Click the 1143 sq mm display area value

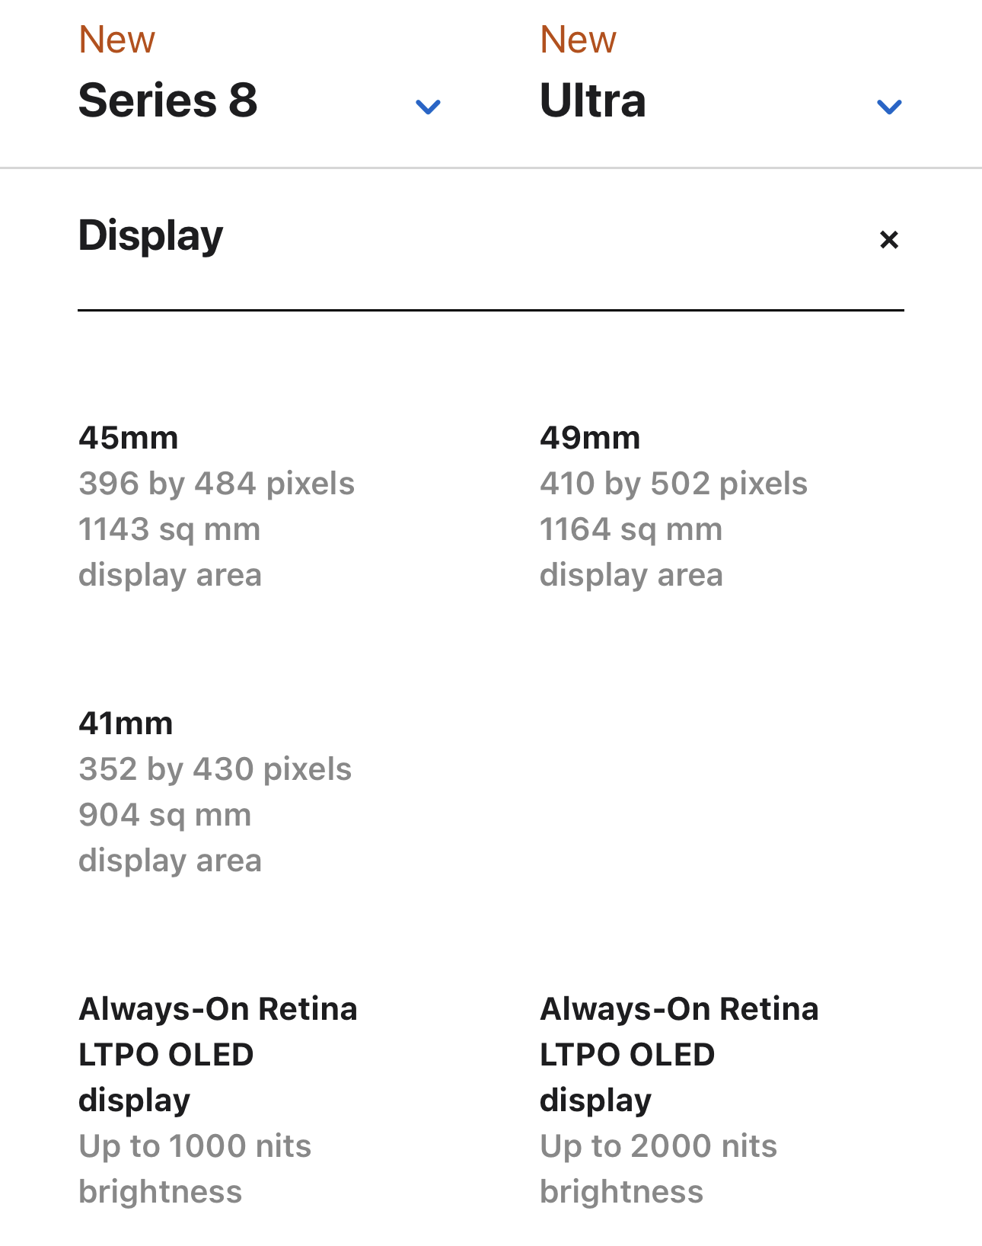pos(170,529)
